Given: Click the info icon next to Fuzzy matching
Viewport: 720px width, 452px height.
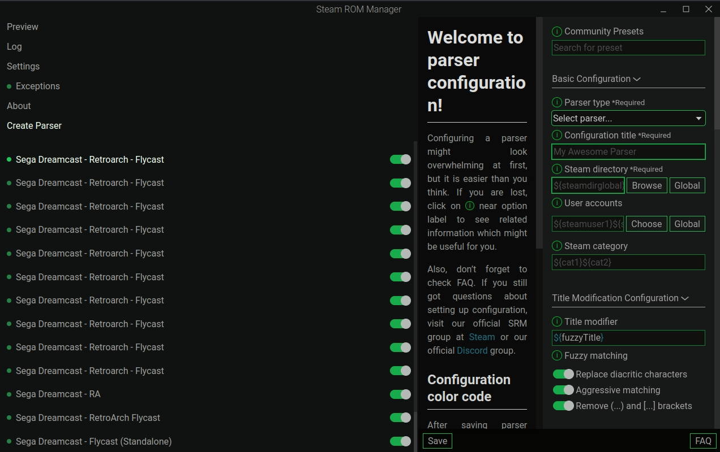Looking at the screenshot, I should coord(558,355).
